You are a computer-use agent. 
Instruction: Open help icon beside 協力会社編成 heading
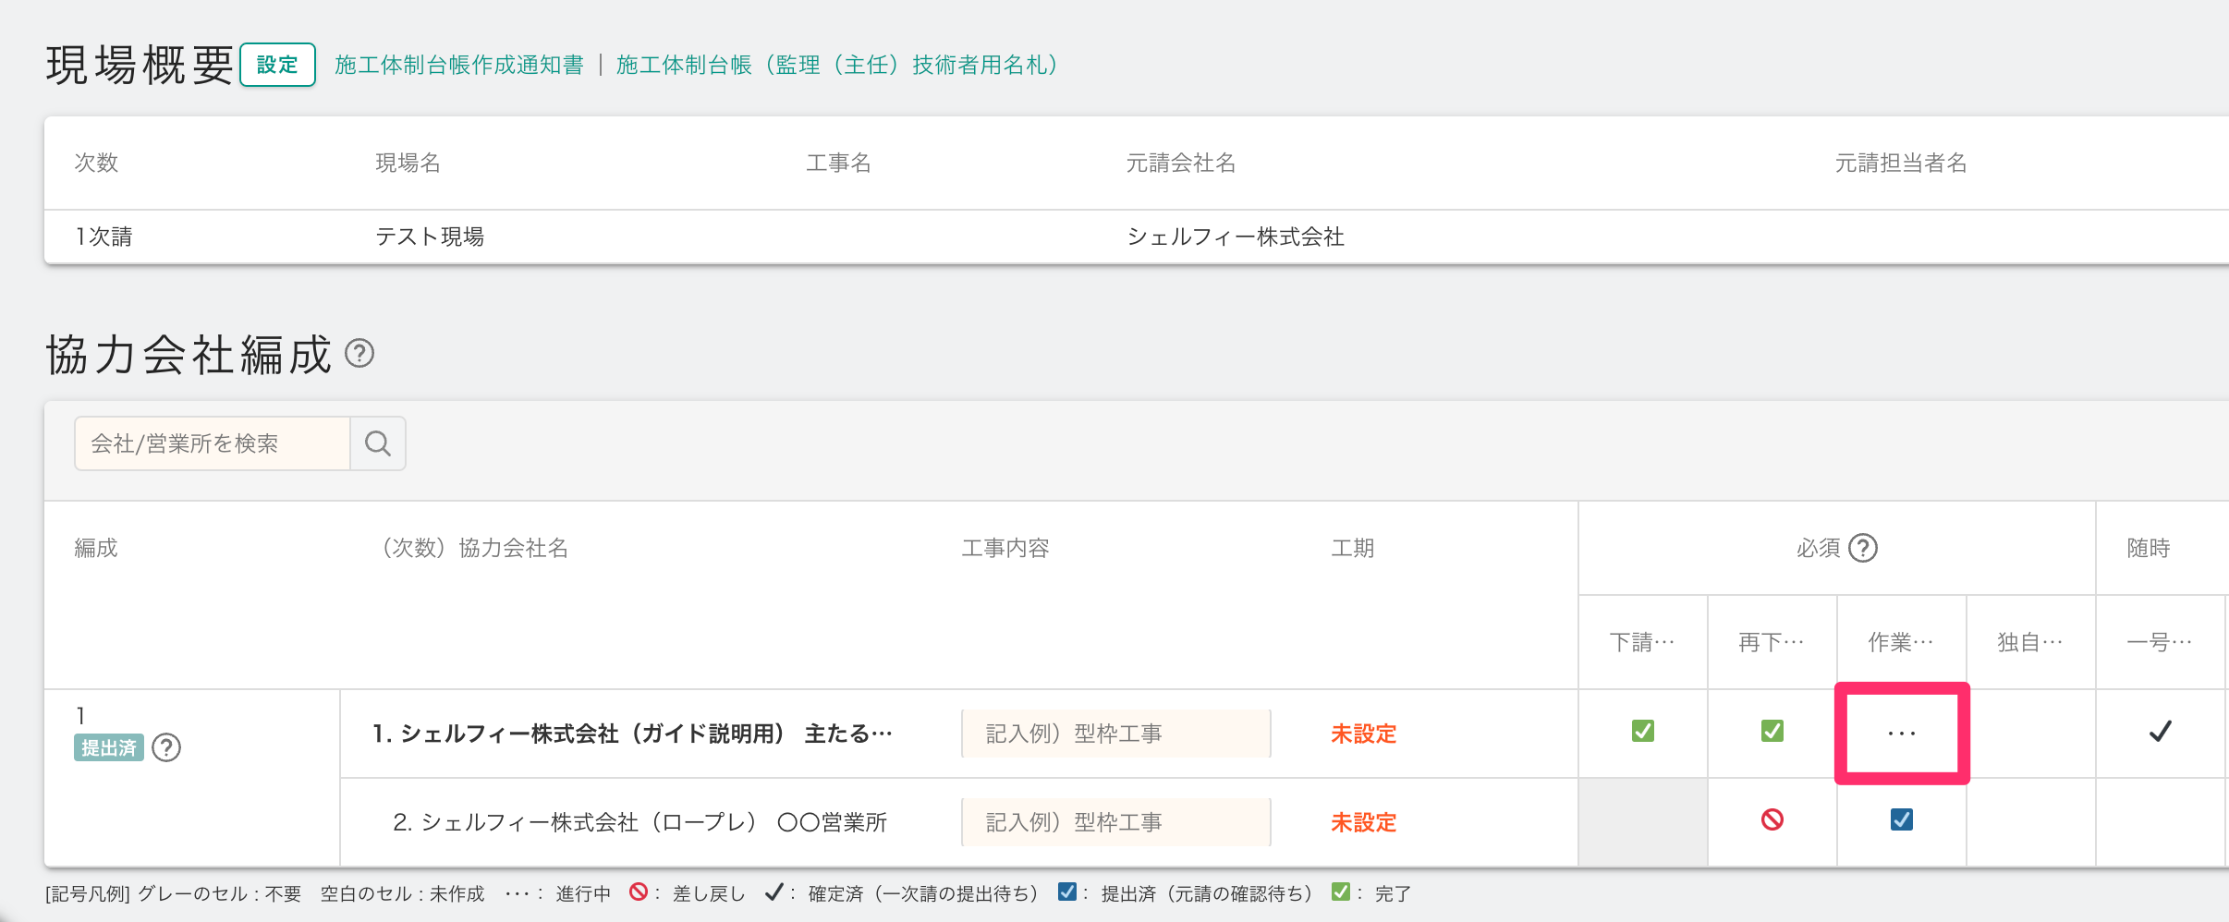coord(359,353)
